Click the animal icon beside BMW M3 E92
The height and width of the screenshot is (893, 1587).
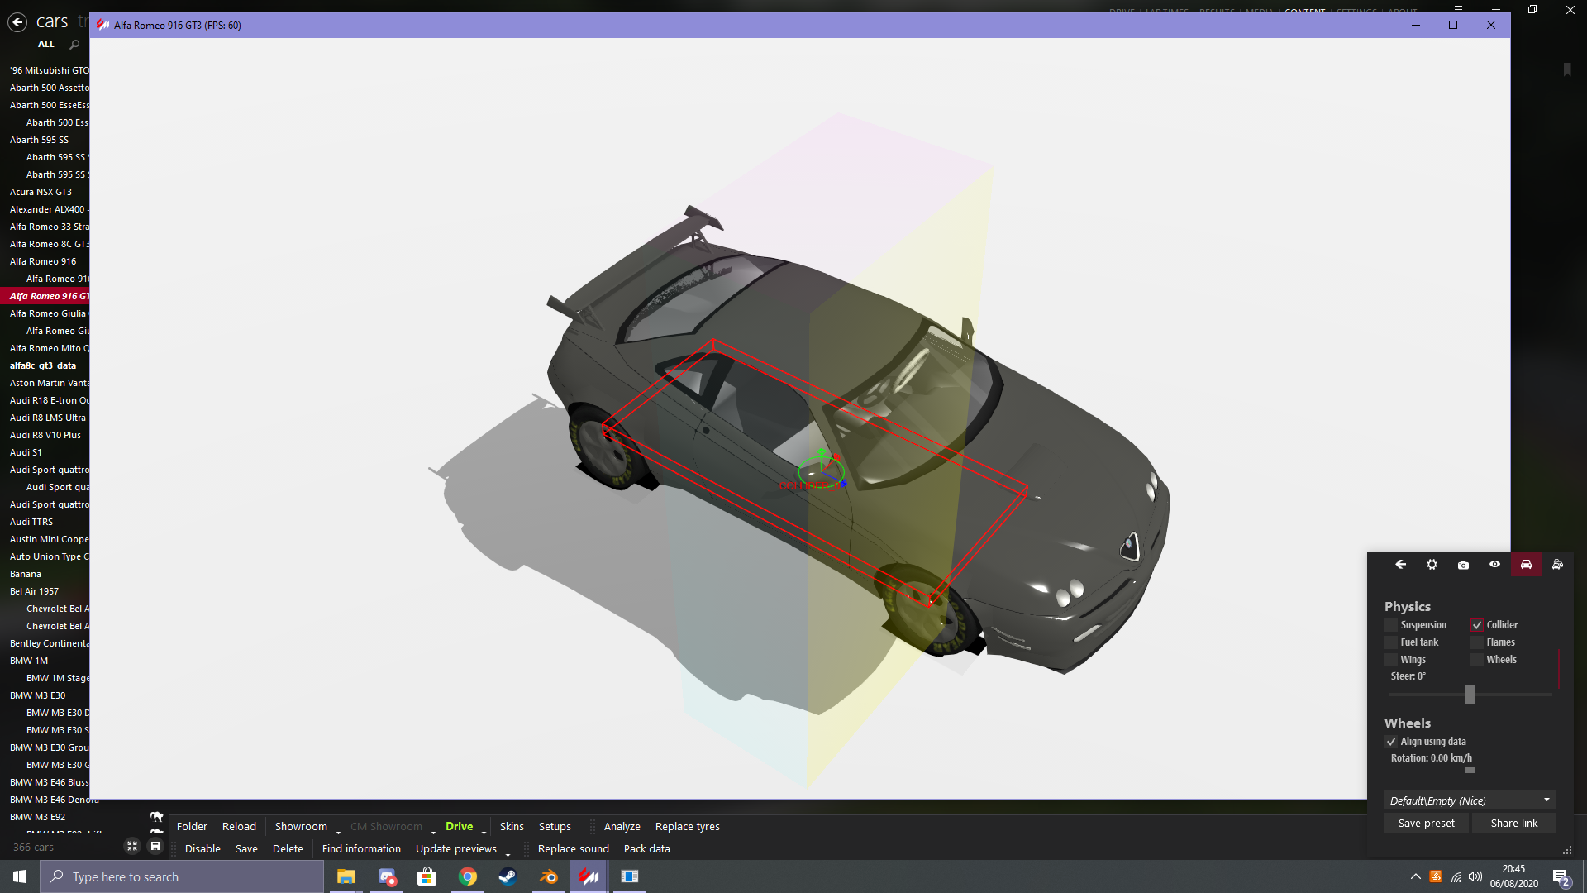[x=157, y=817]
